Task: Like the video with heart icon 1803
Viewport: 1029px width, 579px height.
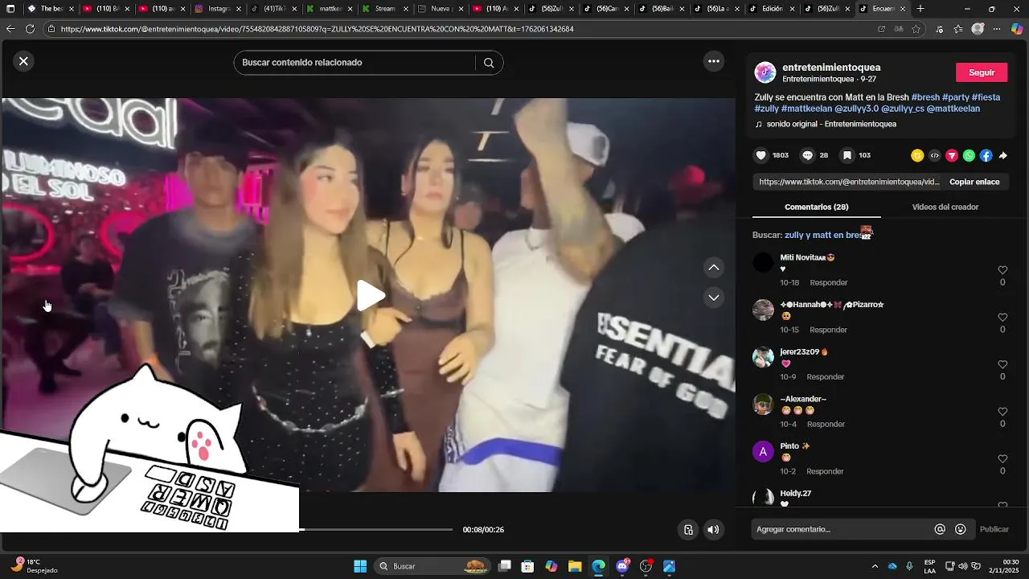Action: [x=761, y=155]
